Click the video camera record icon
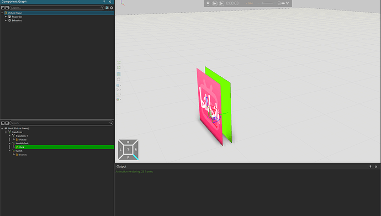This screenshot has height=216, width=381. pos(283,3)
